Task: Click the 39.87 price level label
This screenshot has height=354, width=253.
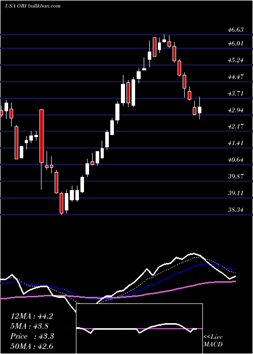Action: [x=235, y=176]
